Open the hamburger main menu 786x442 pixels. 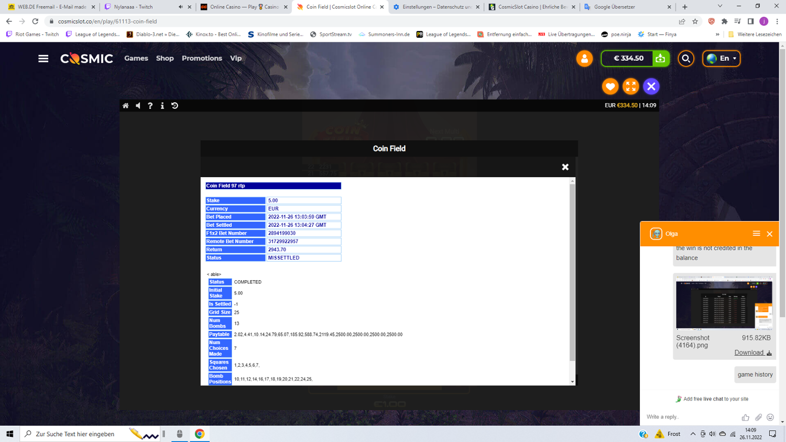(x=43, y=59)
